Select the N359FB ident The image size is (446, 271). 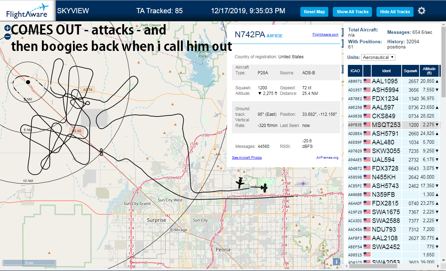pyautogui.click(x=383, y=195)
